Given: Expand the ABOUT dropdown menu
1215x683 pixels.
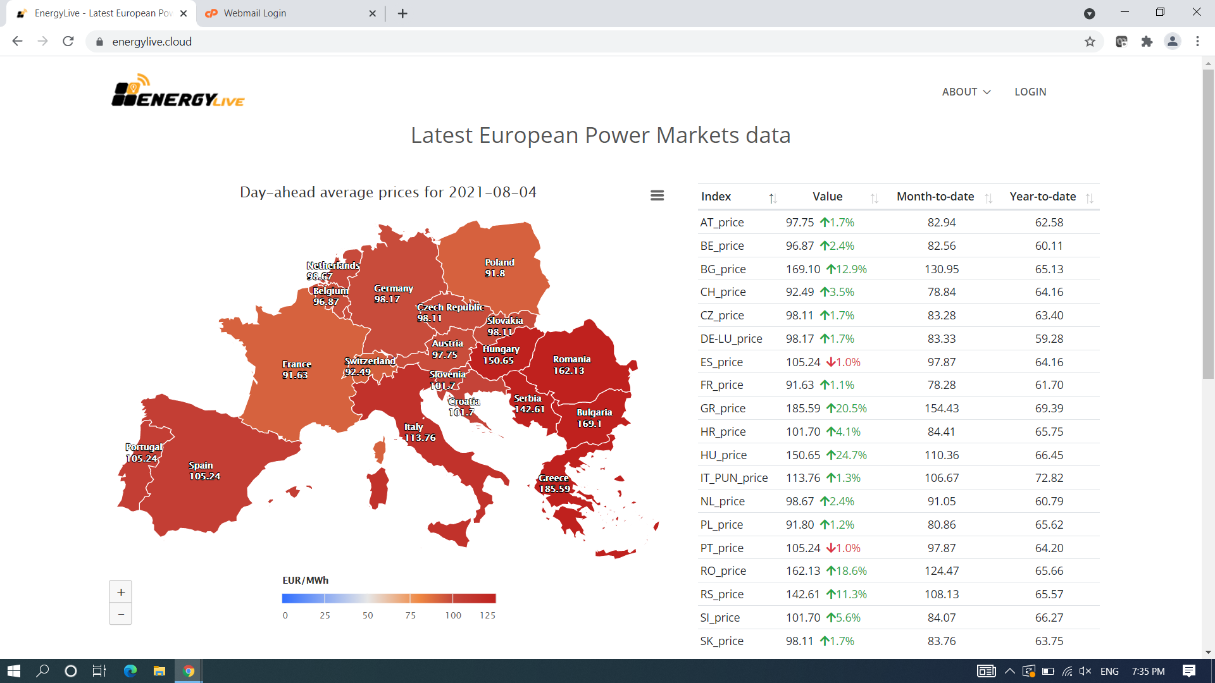Looking at the screenshot, I should tap(966, 92).
